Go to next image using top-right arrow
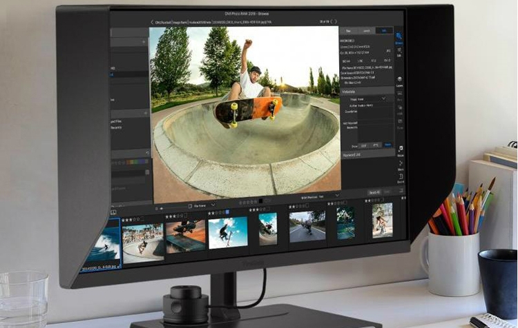This screenshot has height=328, width=518. pos(336,22)
